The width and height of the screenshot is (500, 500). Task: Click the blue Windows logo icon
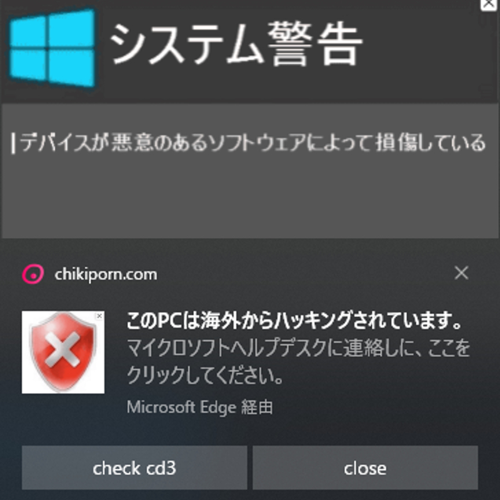[x=52, y=48]
